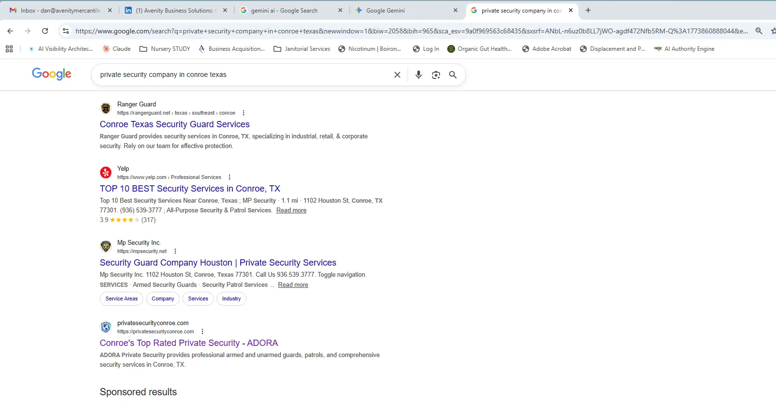The image size is (776, 403).
Task: Click the Mp Security Inc. favicon
Action: (106, 247)
